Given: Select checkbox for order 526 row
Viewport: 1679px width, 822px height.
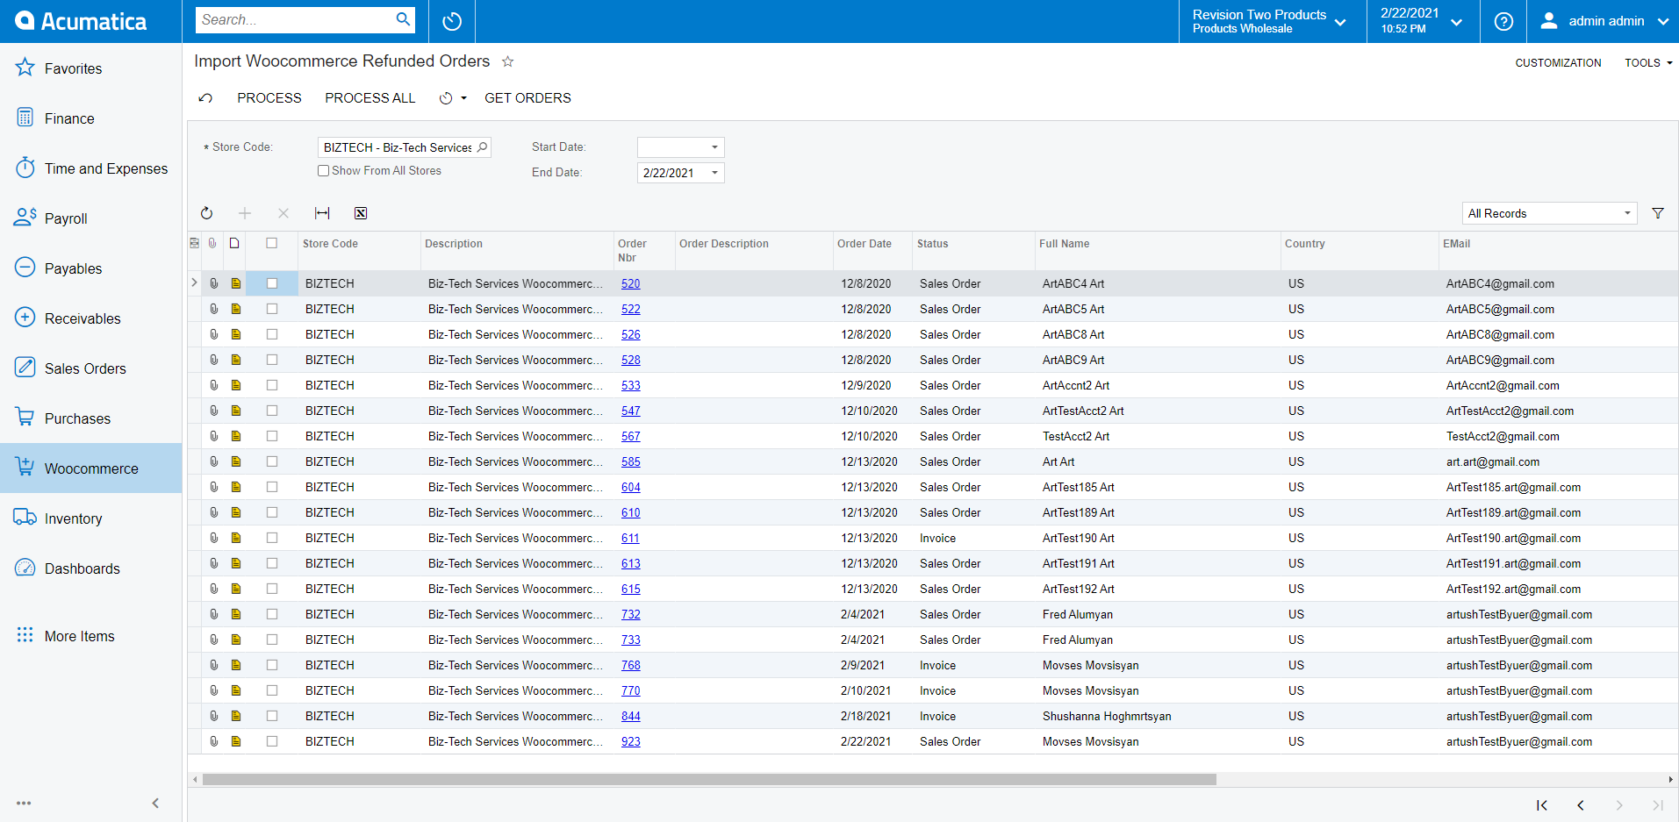Looking at the screenshot, I should coord(272,334).
